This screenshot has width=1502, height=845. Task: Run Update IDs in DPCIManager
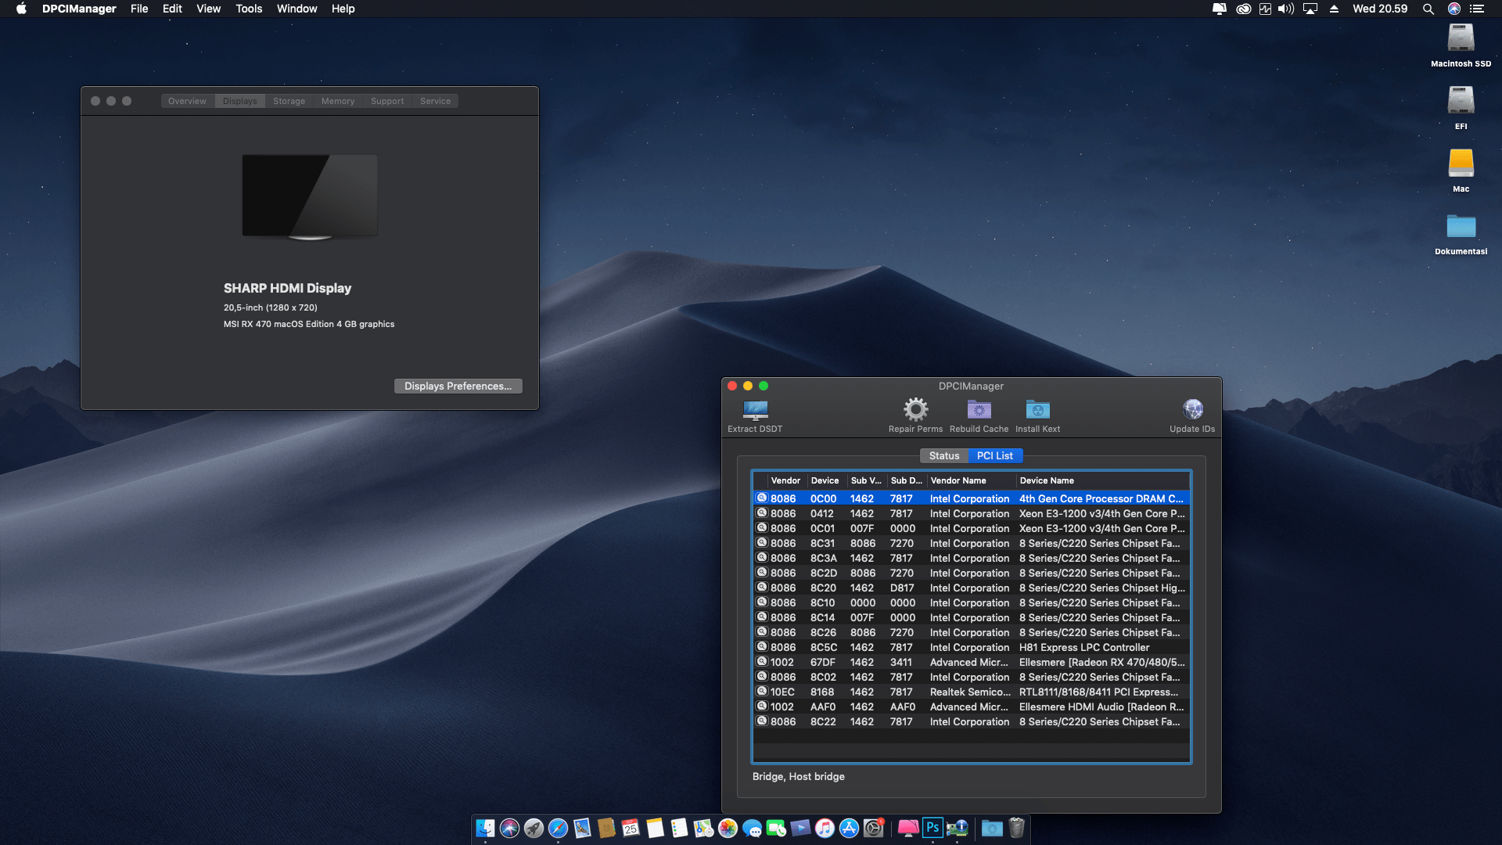(x=1191, y=415)
